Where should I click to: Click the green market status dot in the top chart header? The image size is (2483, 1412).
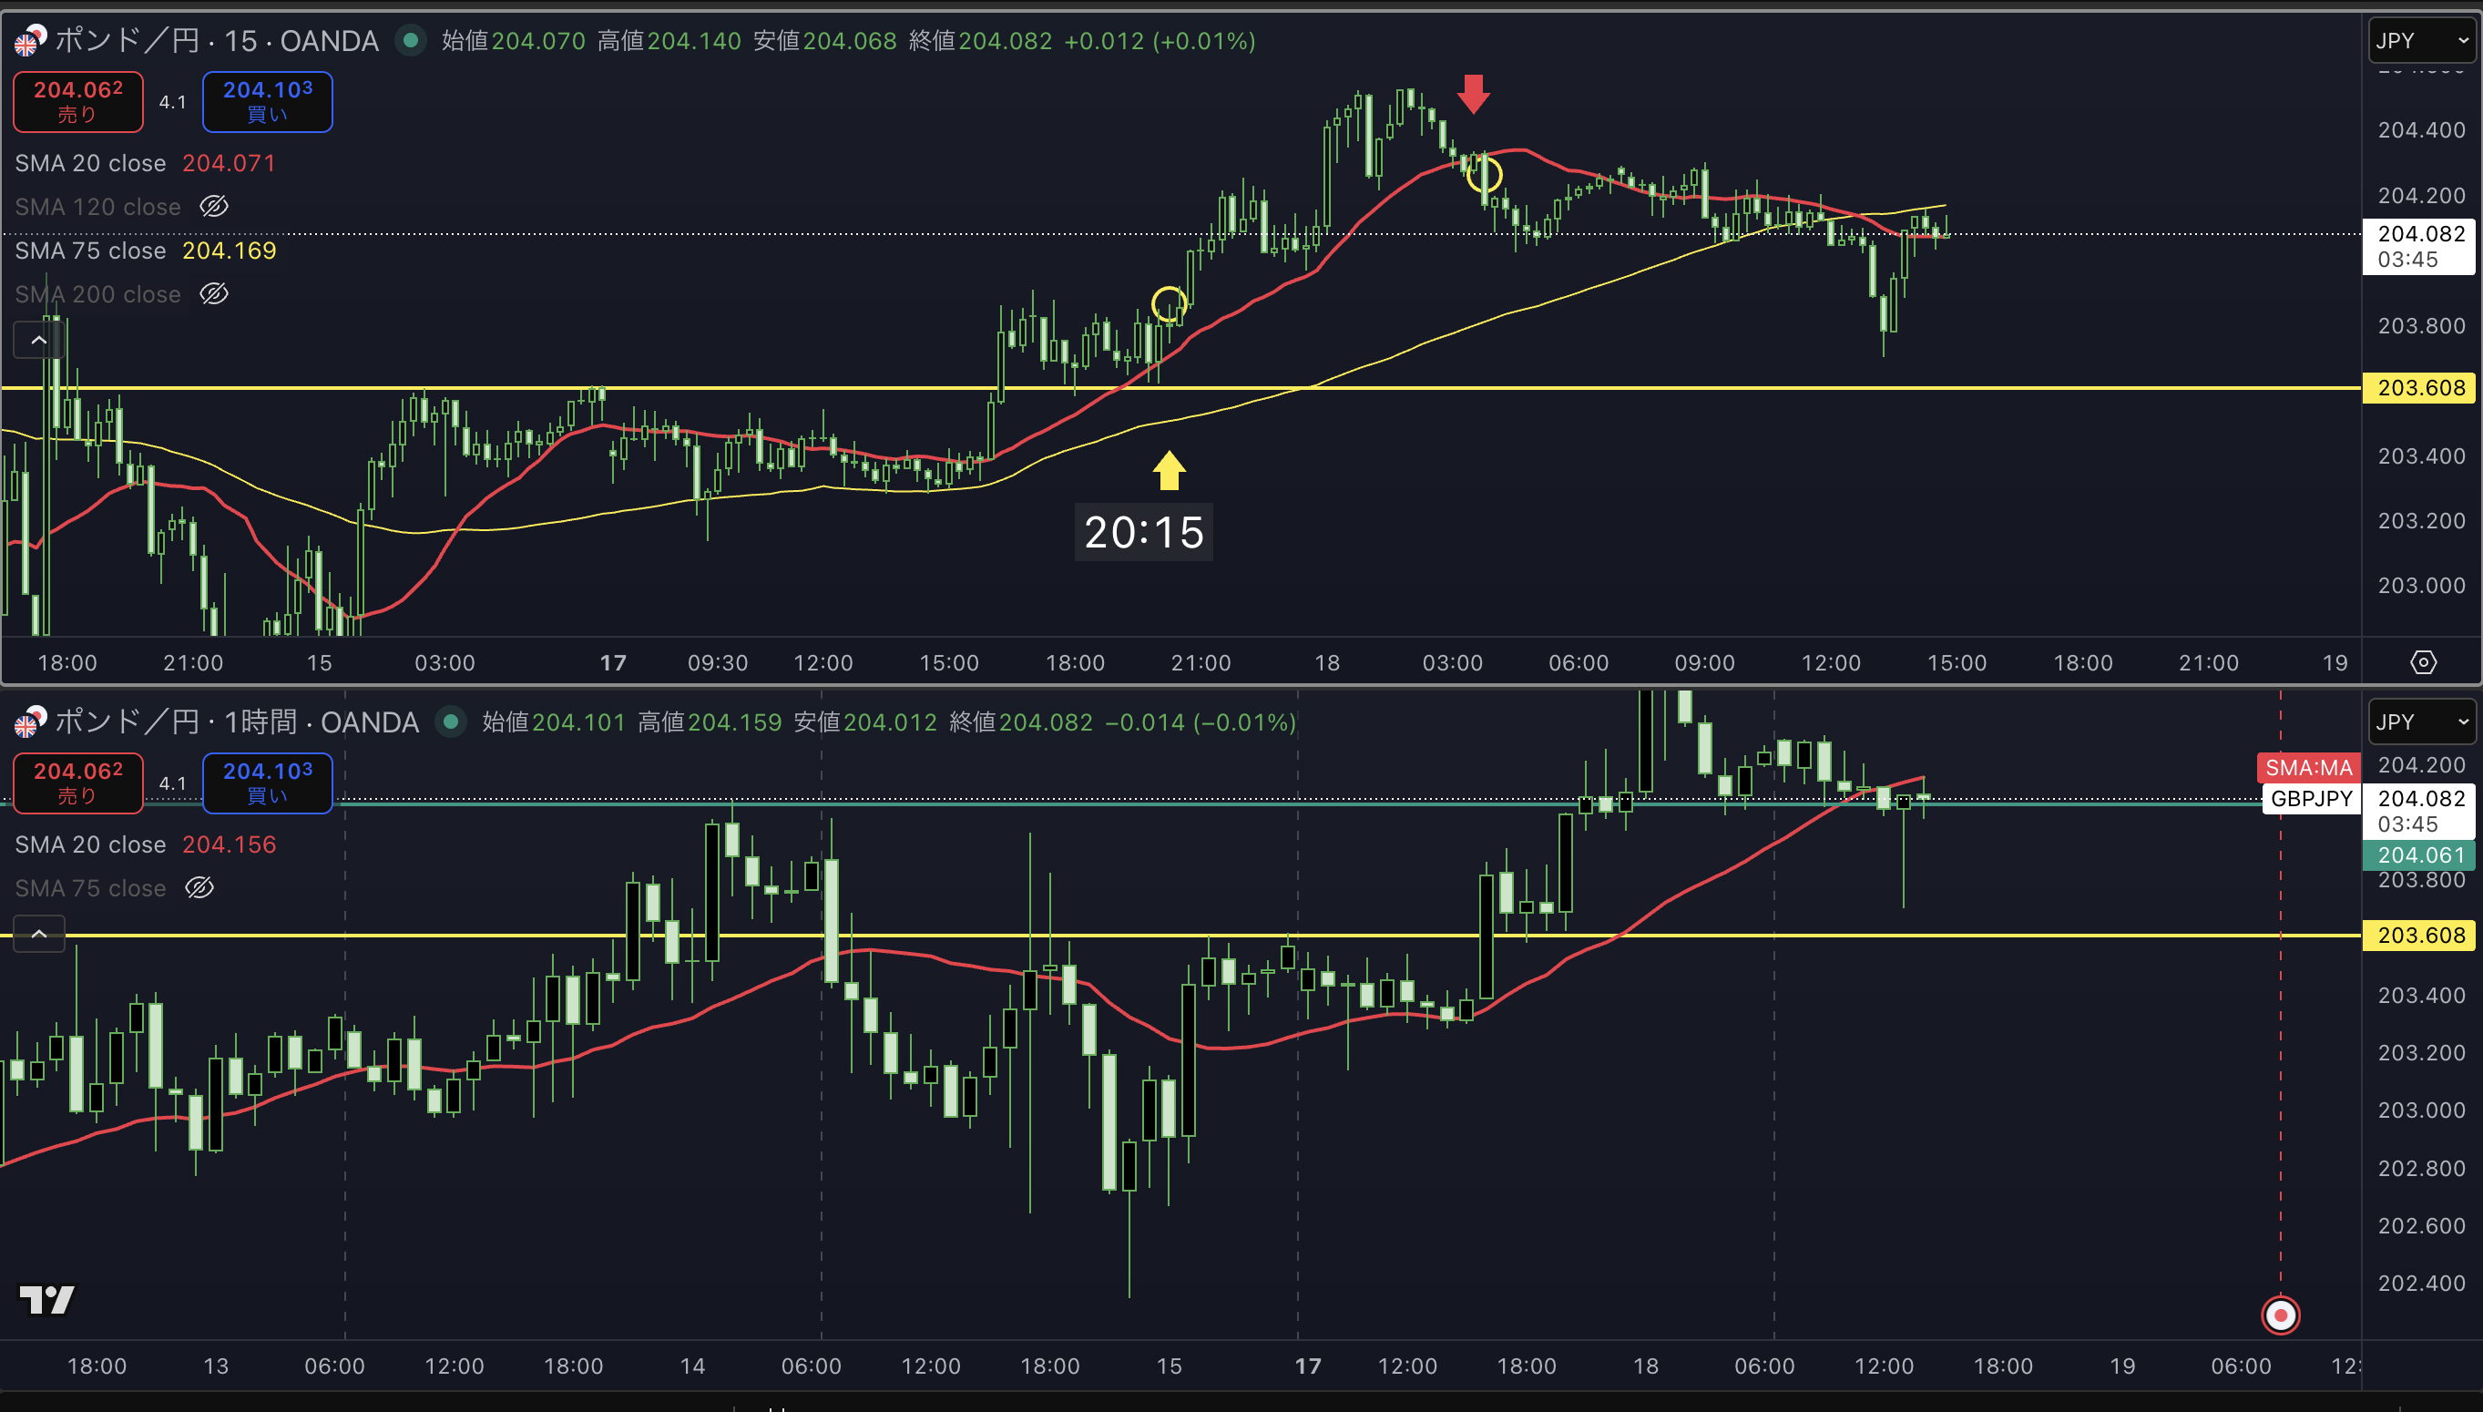(411, 41)
